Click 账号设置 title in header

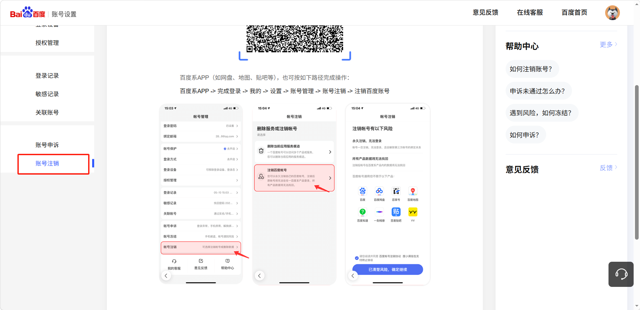[x=64, y=14]
